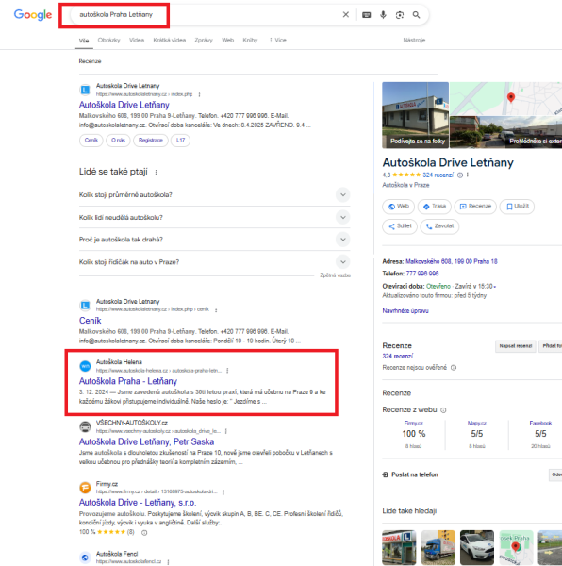Image resolution: width=562 pixels, height=566 pixels.
Task: Click the magnifier search icon
Action: pos(416,15)
